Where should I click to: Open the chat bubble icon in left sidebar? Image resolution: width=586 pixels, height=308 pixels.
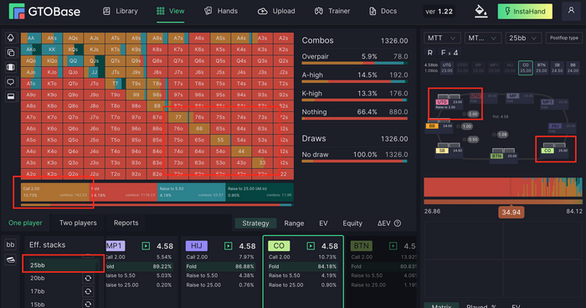click(10, 82)
